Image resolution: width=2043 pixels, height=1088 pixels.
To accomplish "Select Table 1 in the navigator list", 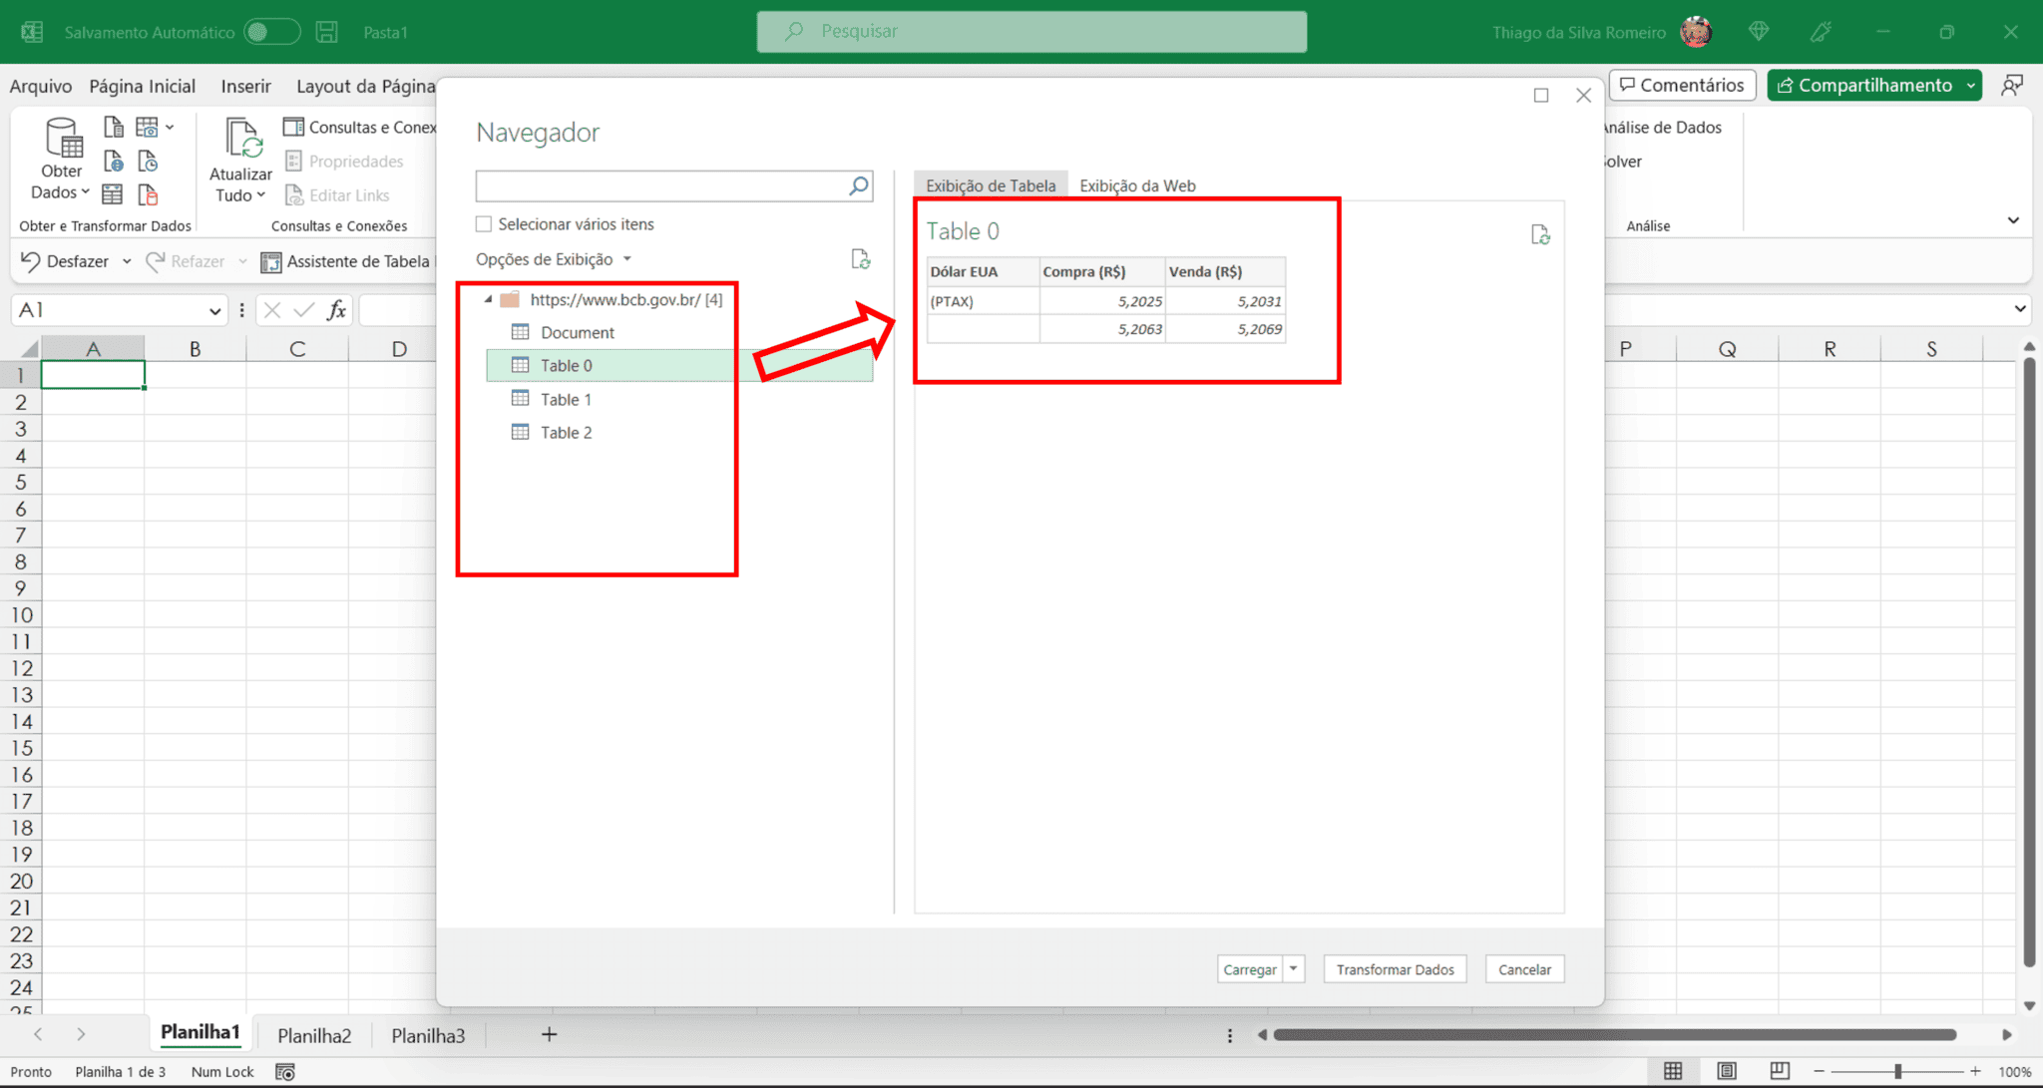I will [x=565, y=398].
